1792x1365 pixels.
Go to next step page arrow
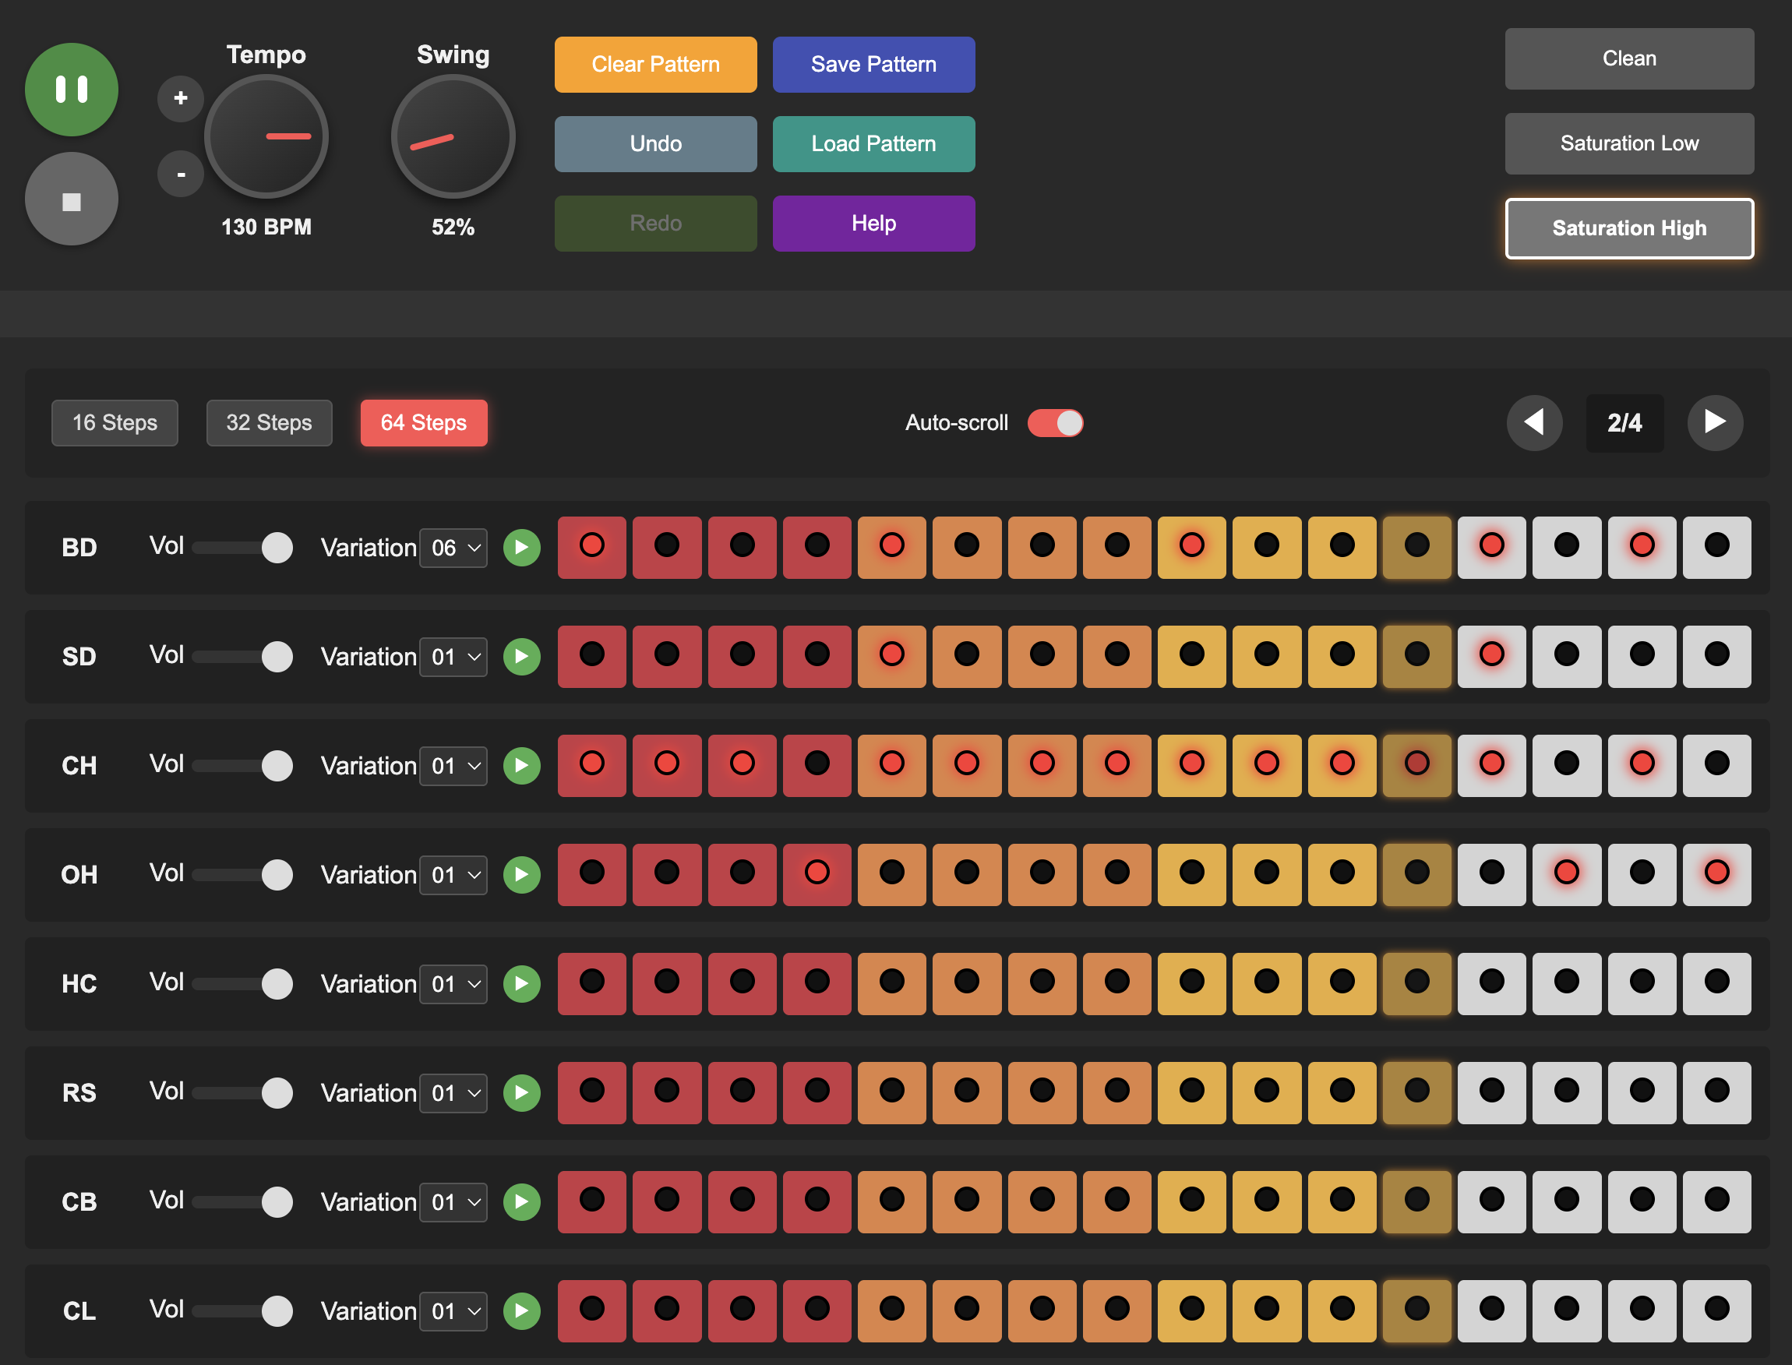coord(1714,422)
